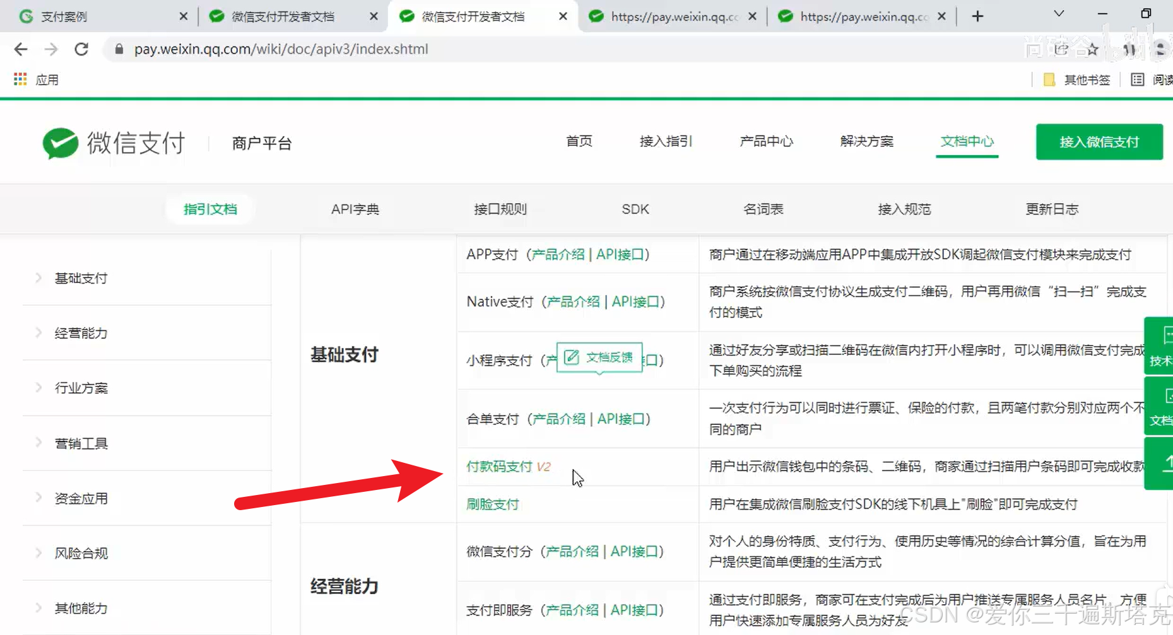Screen dimensions: 1173x635
Task: Expand 行业方案 in the sidebar
Action: coord(146,388)
